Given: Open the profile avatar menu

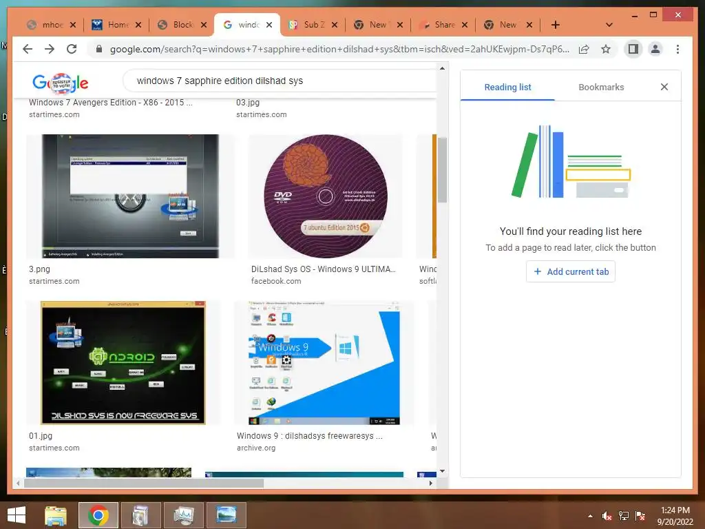Looking at the screenshot, I should (655, 49).
